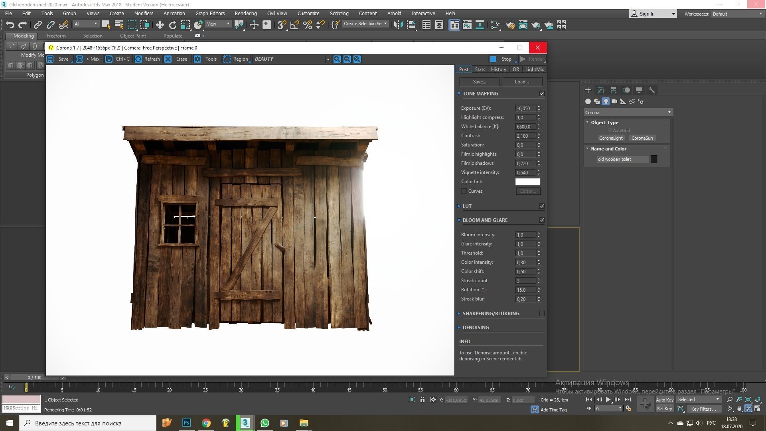
Task: Enable the Curves checkbox
Action: (464, 191)
